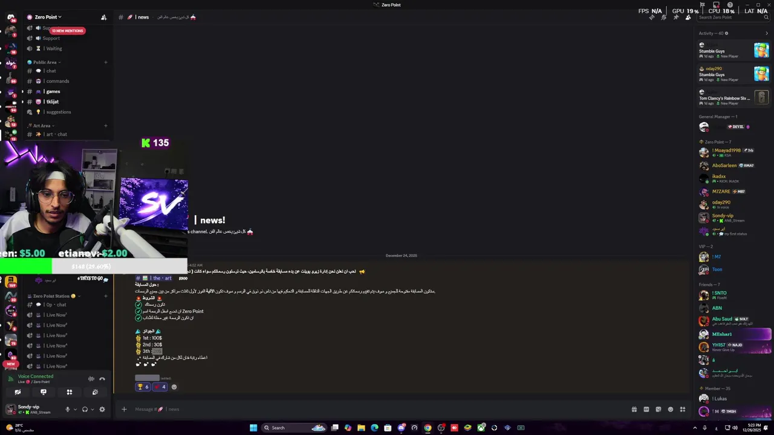Open the GIF picker
The height and width of the screenshot is (435, 774).
(646, 409)
